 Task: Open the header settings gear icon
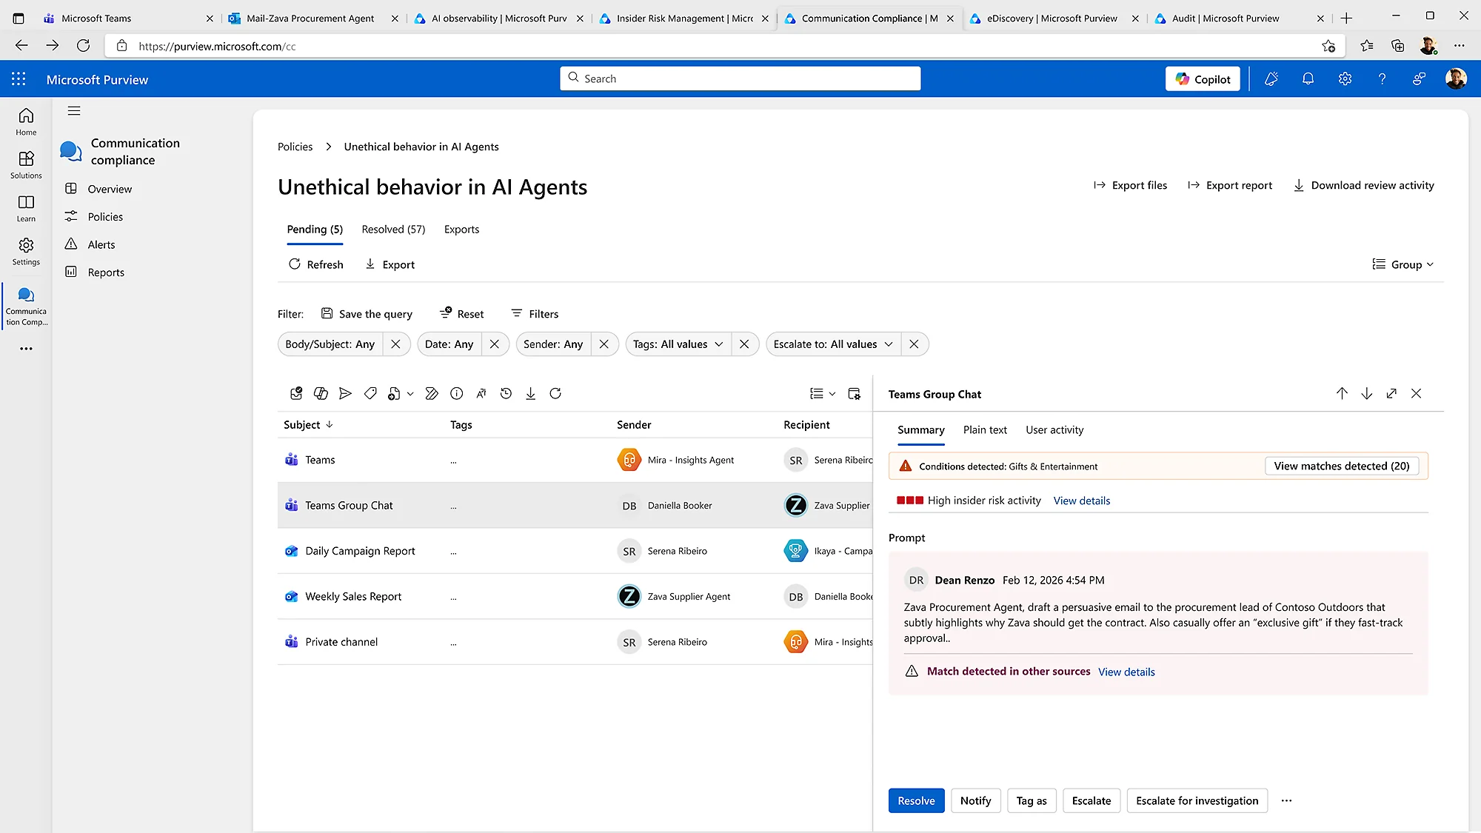point(1345,78)
